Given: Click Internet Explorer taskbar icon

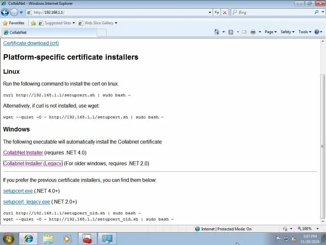Looking at the screenshot, I should coord(28,239).
